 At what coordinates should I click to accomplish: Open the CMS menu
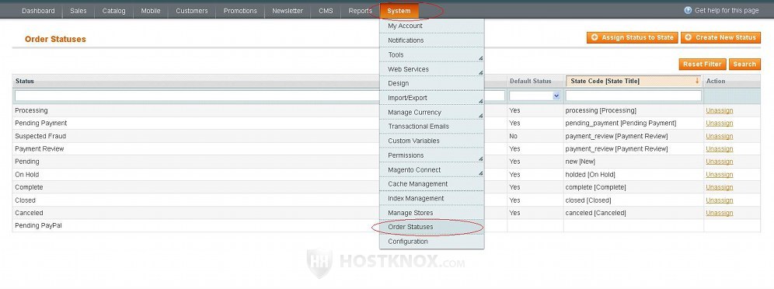pyautogui.click(x=326, y=11)
